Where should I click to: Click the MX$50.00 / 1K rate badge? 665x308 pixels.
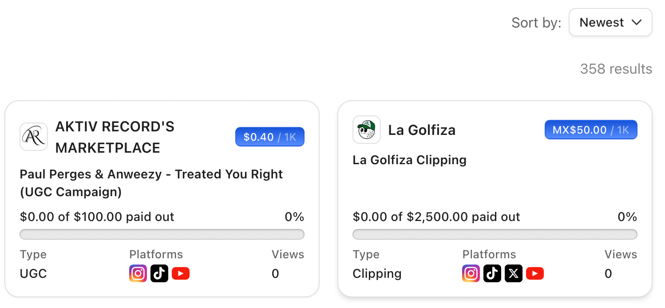[591, 130]
